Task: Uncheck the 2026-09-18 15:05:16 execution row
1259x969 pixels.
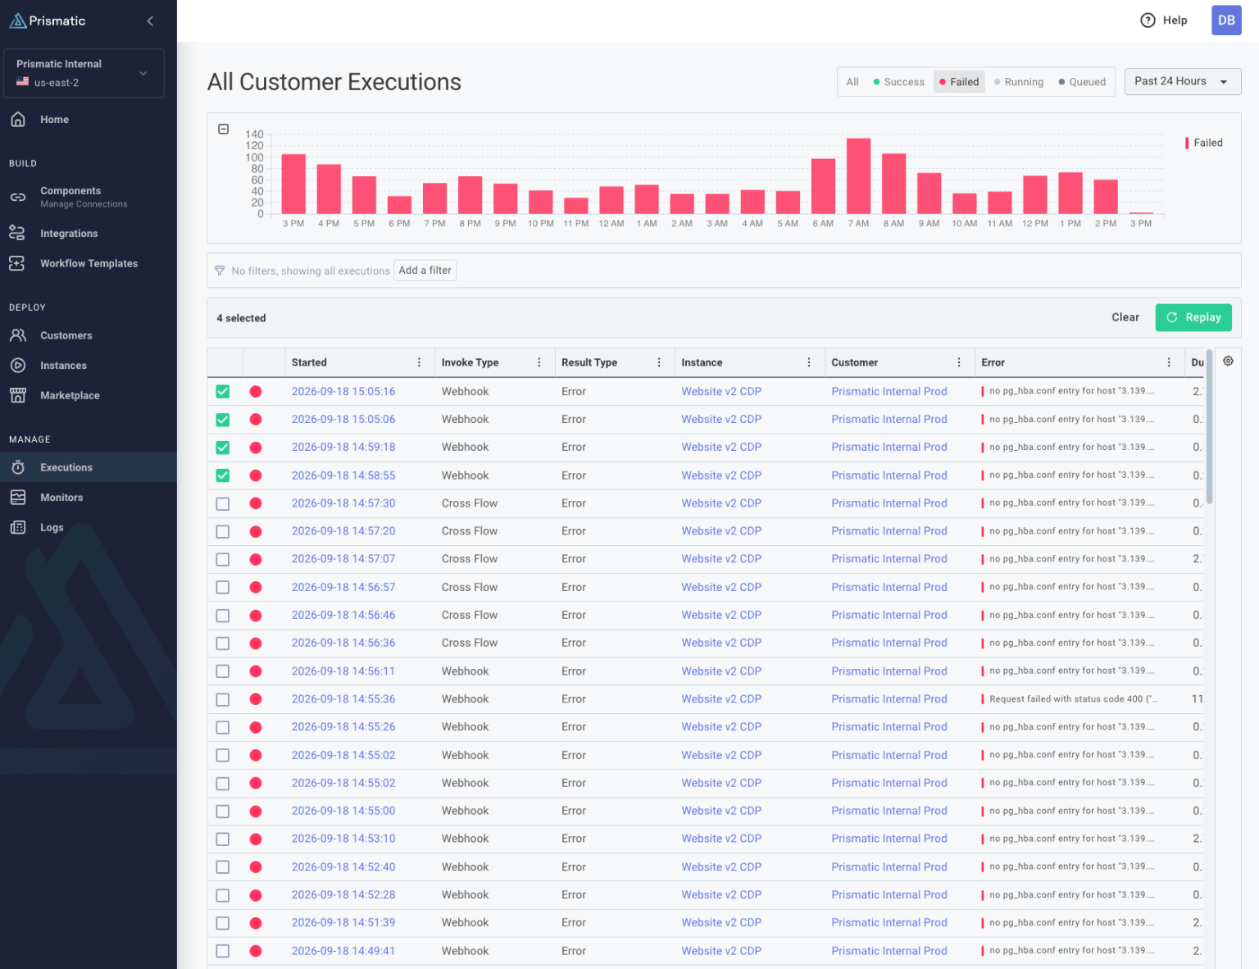Action: (x=223, y=392)
